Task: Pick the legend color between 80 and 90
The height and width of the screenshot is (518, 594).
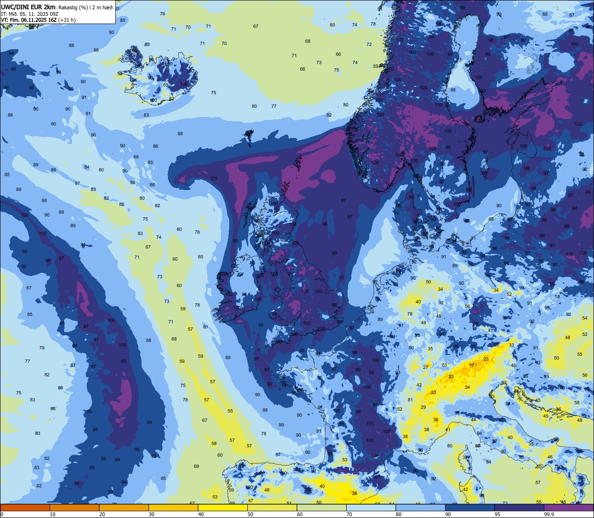Action: (x=420, y=507)
